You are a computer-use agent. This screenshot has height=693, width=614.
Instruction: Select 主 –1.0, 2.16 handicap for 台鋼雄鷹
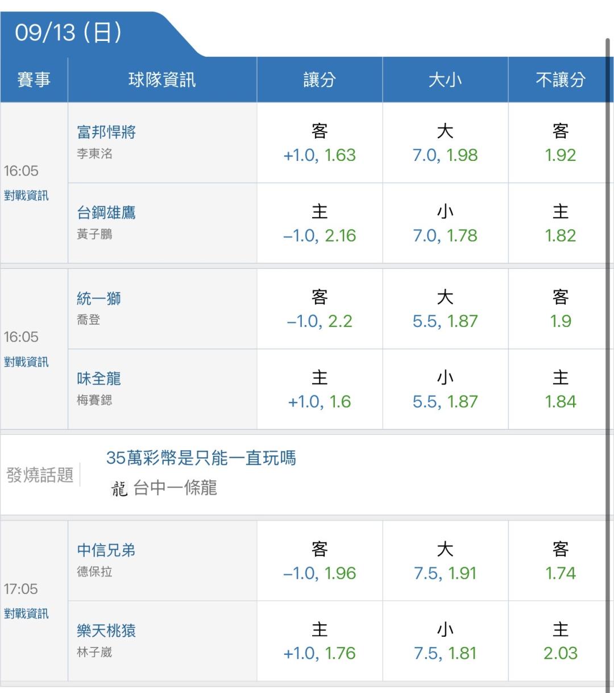coord(320,223)
